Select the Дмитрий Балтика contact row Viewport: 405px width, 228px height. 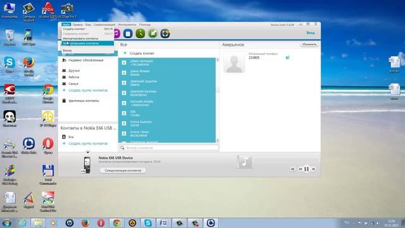pos(167,93)
